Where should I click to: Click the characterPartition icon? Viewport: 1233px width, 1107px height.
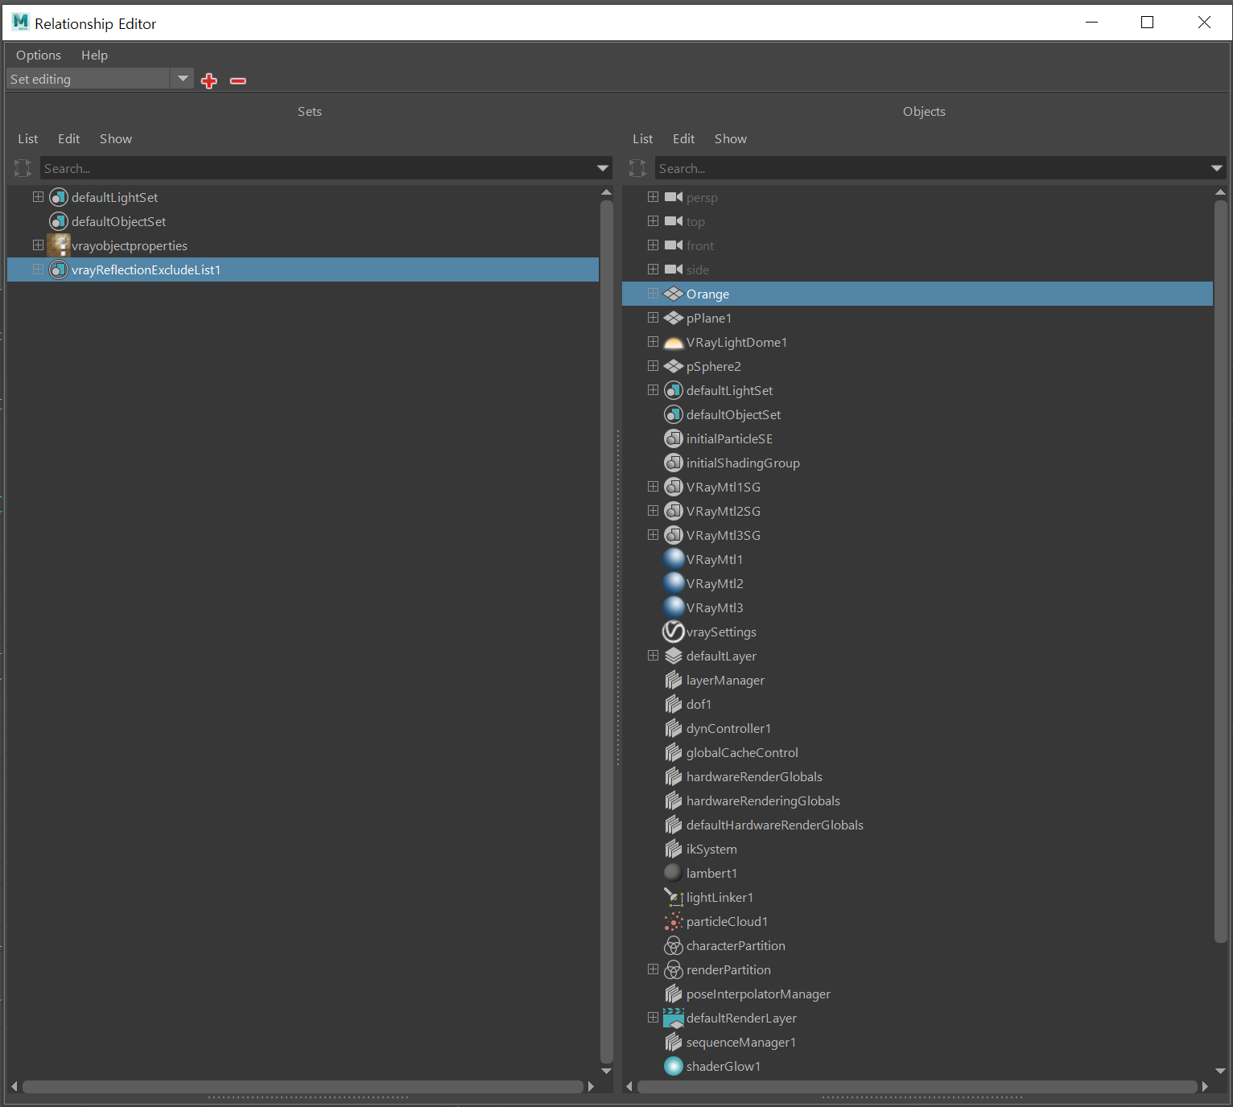[x=674, y=946]
